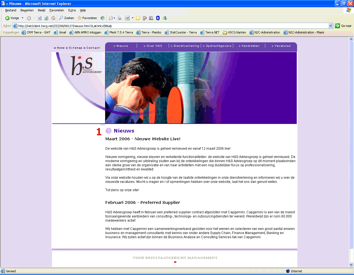The height and width of the screenshot is (275, 354).
Task: Click the Windows flag logo in menu bar
Action: pos(349,10)
